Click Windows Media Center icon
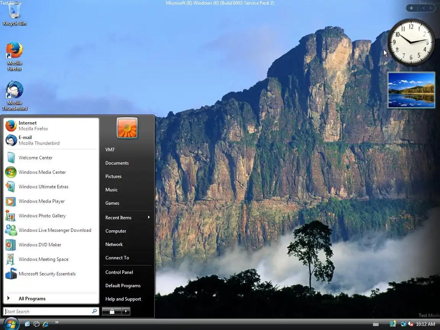Image resolution: width=440 pixels, height=330 pixels. [x=11, y=172]
